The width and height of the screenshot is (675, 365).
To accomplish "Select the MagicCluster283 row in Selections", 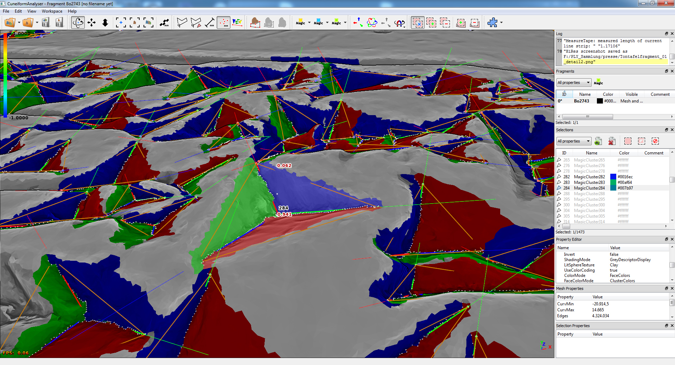I will coord(589,182).
